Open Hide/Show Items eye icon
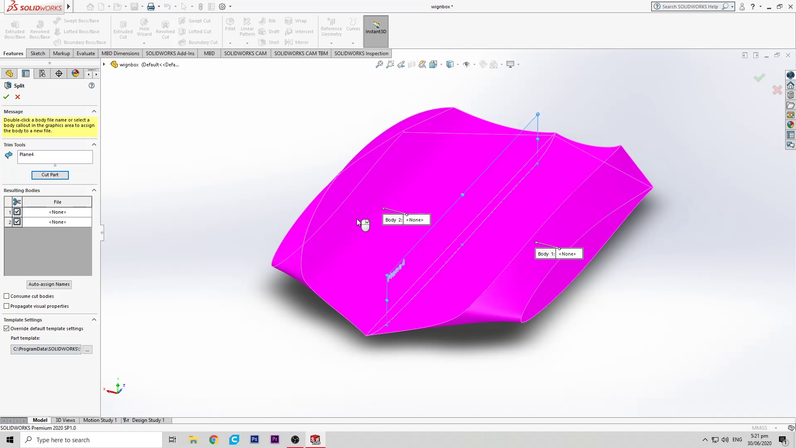This screenshot has width=796, height=448. [x=467, y=64]
